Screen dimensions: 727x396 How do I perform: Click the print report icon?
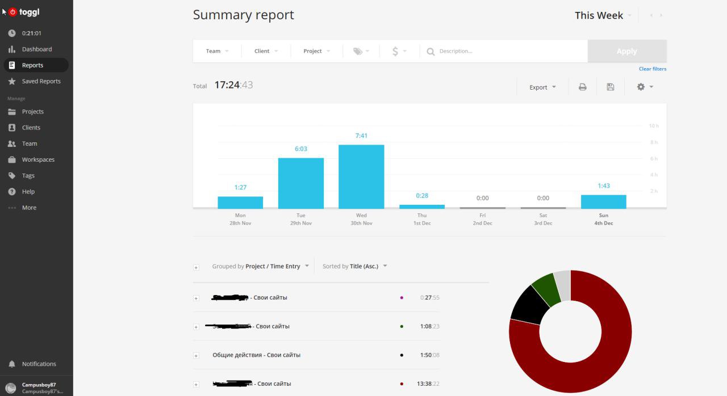583,87
